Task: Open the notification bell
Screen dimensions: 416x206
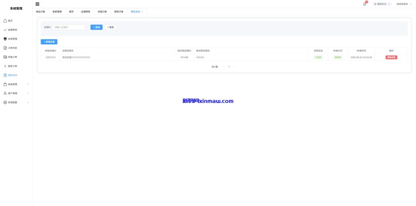Action: tap(365, 4)
